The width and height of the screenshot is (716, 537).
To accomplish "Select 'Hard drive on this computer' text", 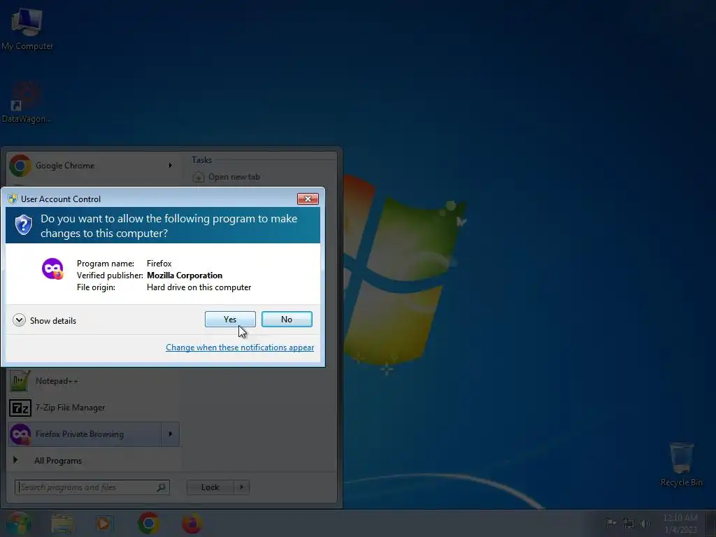I will tap(199, 287).
